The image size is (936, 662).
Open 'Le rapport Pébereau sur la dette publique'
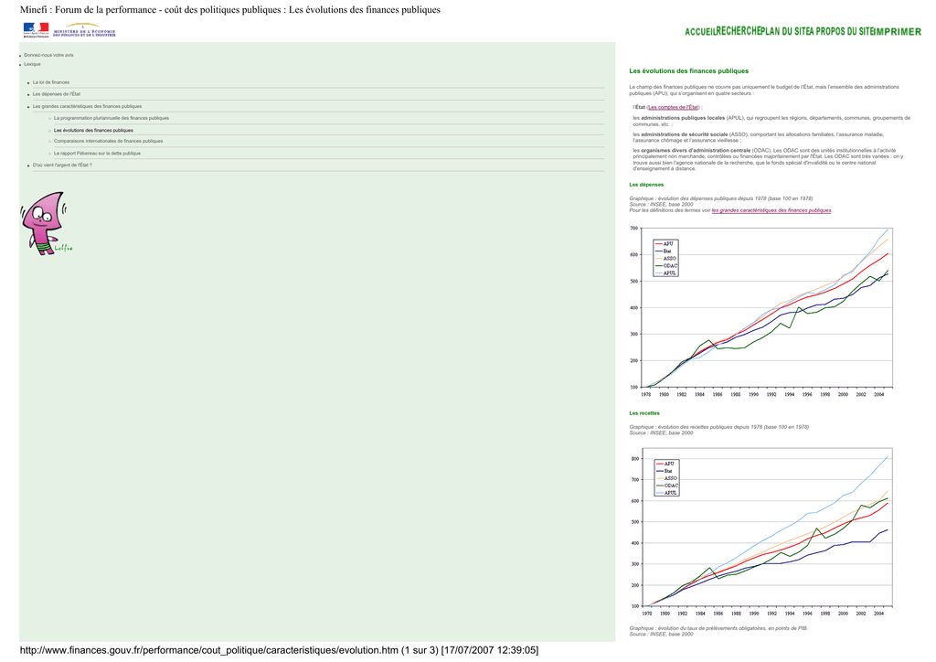point(97,153)
